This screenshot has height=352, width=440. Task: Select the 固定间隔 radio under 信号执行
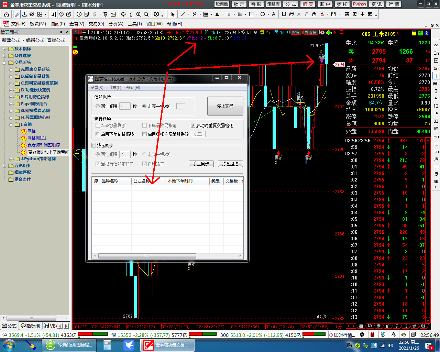coord(98,107)
